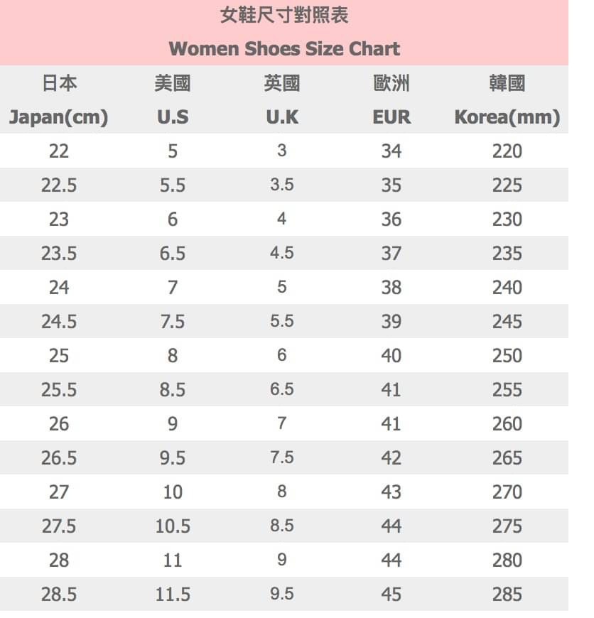Screen dimensions: 594x618
Task: Select Japan size 22.5 cell
Action: [59, 185]
